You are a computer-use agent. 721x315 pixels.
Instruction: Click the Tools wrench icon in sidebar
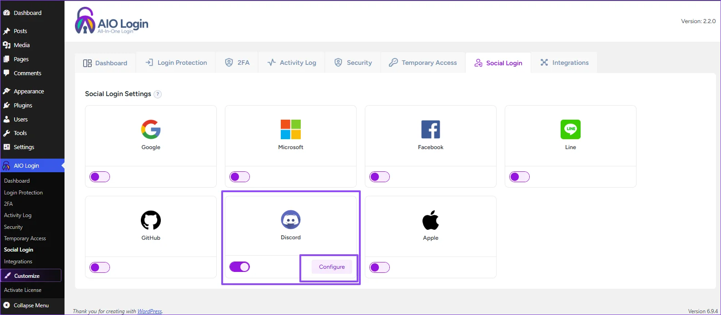click(7, 133)
